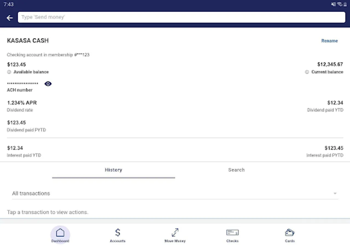This screenshot has height=246, width=350.
Task: Click the Interest paid YTD label
Action: click(24, 155)
